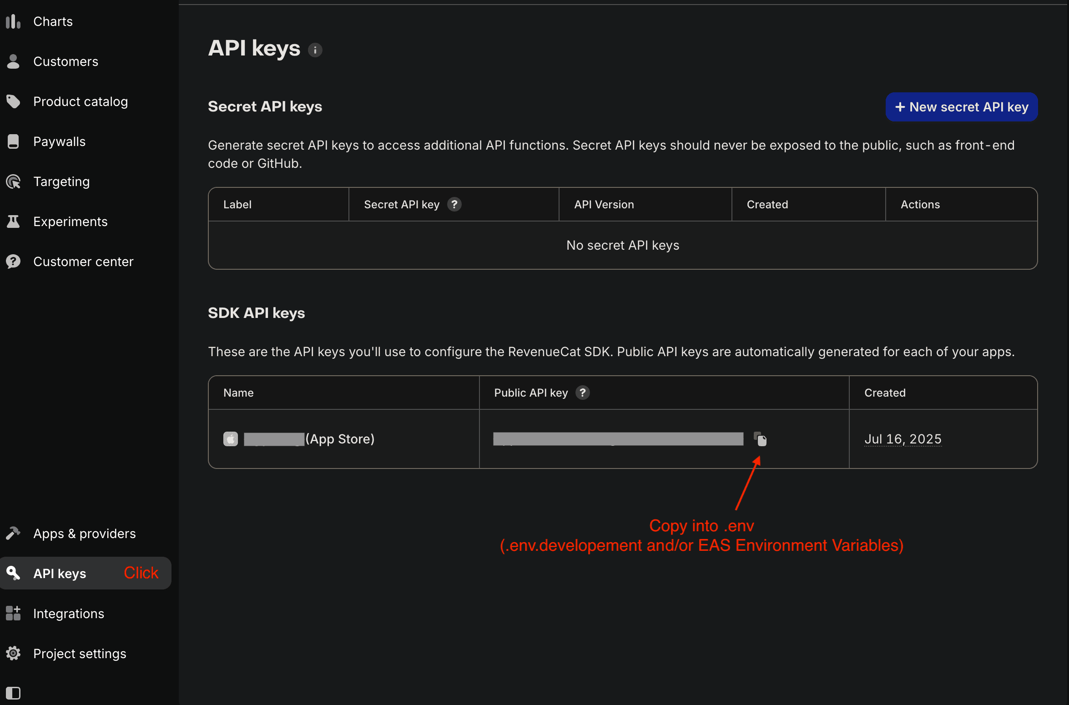Show the API keys info tooltip

tap(315, 50)
